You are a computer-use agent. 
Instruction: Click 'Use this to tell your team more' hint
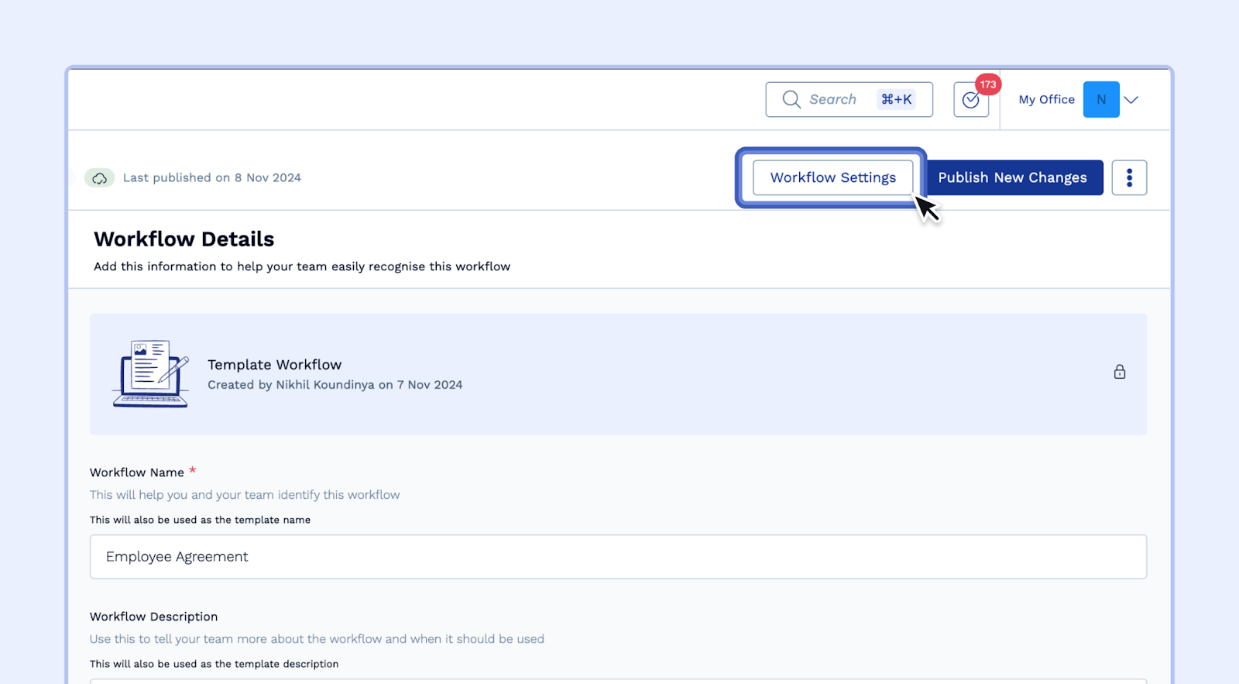pos(317,639)
